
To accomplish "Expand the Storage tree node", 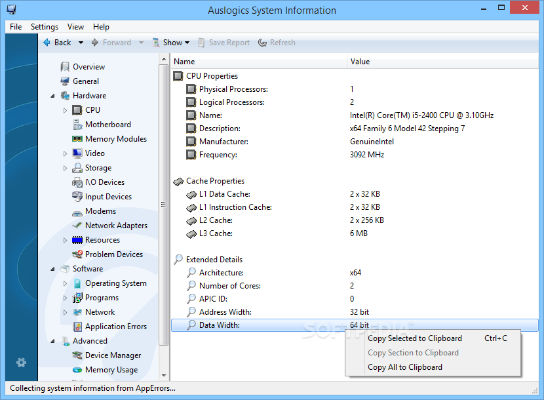I will [65, 168].
